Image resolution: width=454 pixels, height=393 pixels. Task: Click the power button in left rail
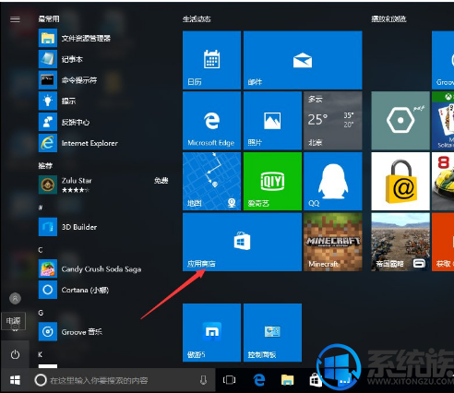click(x=15, y=354)
